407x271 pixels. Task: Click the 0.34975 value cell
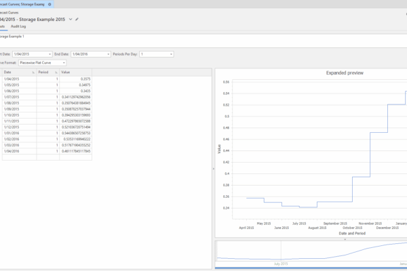tap(75, 85)
